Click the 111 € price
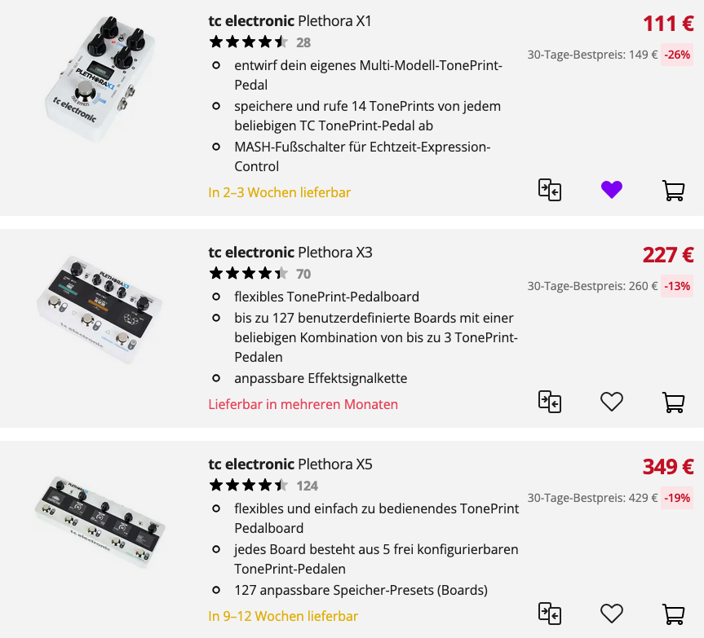704x638 pixels. pyautogui.click(x=667, y=24)
